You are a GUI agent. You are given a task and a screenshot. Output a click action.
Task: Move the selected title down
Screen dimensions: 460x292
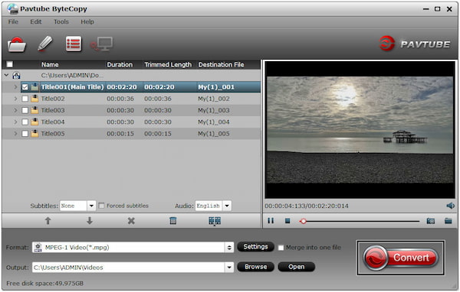tap(90, 221)
